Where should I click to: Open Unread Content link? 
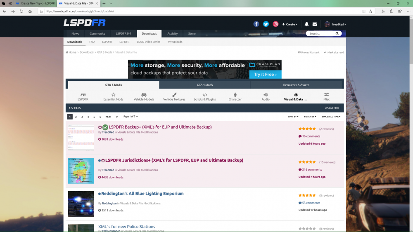click(x=309, y=52)
